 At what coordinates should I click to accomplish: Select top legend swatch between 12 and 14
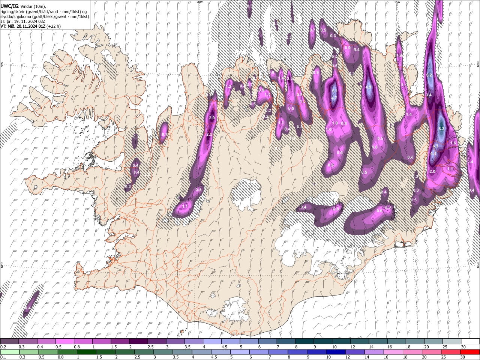[359, 342]
